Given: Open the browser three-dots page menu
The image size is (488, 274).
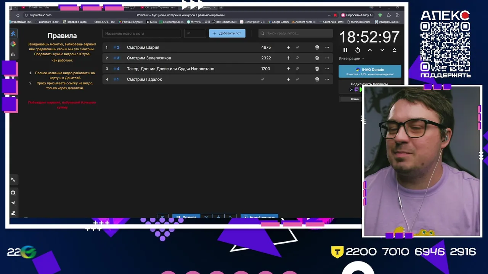Looking at the screenshot, I should point(329,15).
